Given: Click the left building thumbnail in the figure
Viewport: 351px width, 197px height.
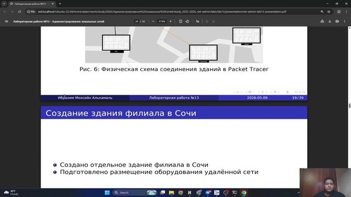Looking at the screenshot, I should (116, 43).
